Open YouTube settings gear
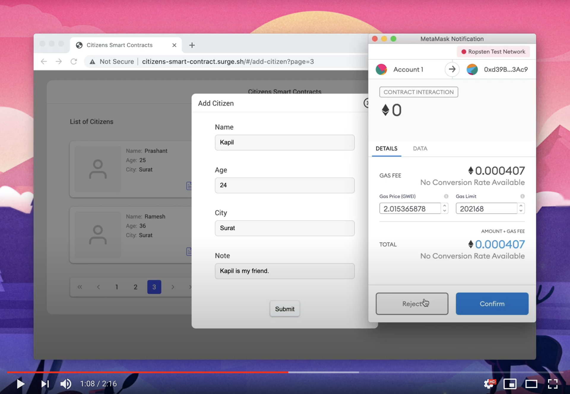Viewport: 570px width, 394px height. [x=489, y=384]
